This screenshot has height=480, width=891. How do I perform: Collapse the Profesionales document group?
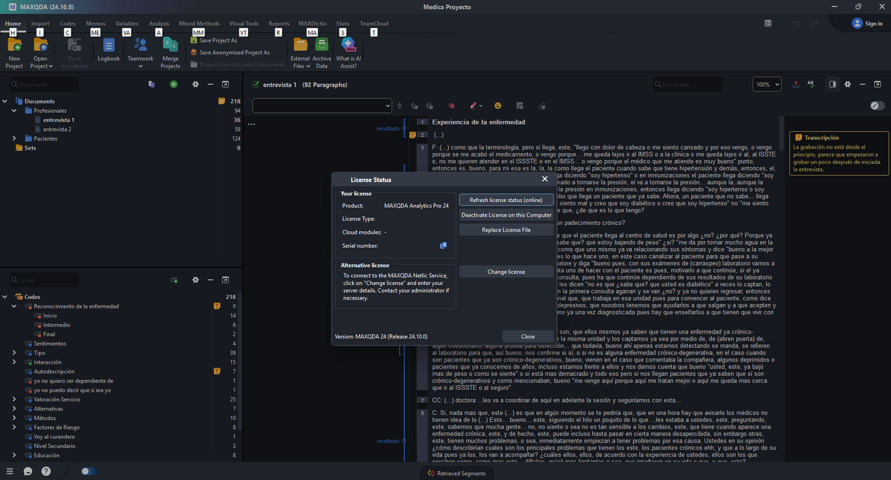(14, 110)
